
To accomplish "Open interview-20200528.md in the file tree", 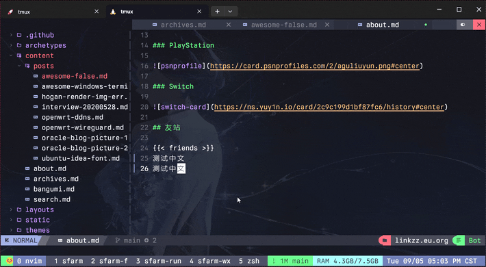I will click(x=85, y=107).
